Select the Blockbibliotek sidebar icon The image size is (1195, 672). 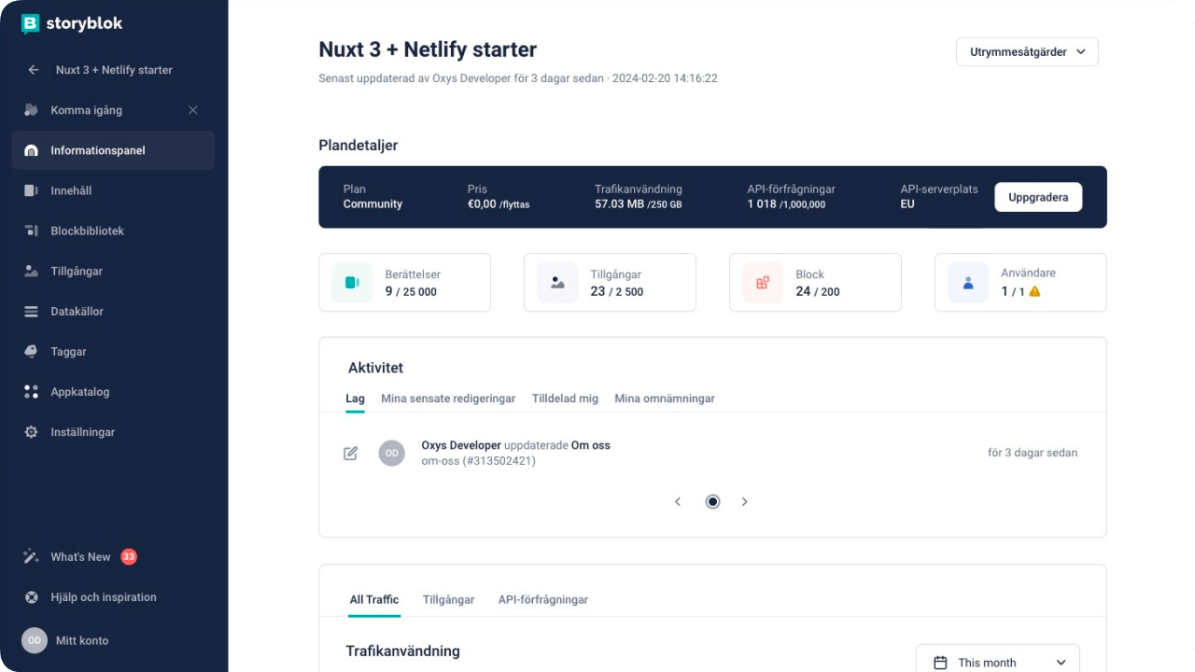pos(86,231)
